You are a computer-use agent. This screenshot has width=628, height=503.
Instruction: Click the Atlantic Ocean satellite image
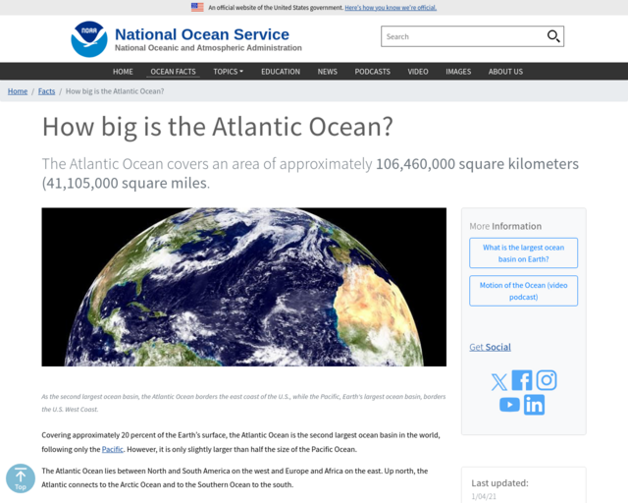[x=244, y=287]
